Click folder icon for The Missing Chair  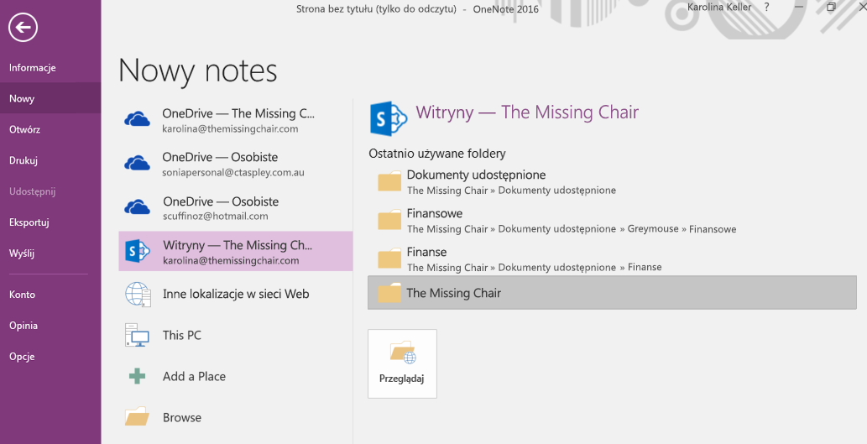pos(389,293)
